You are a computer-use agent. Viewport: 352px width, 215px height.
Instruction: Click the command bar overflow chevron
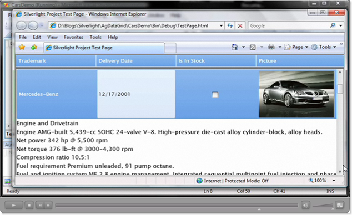pos(341,44)
